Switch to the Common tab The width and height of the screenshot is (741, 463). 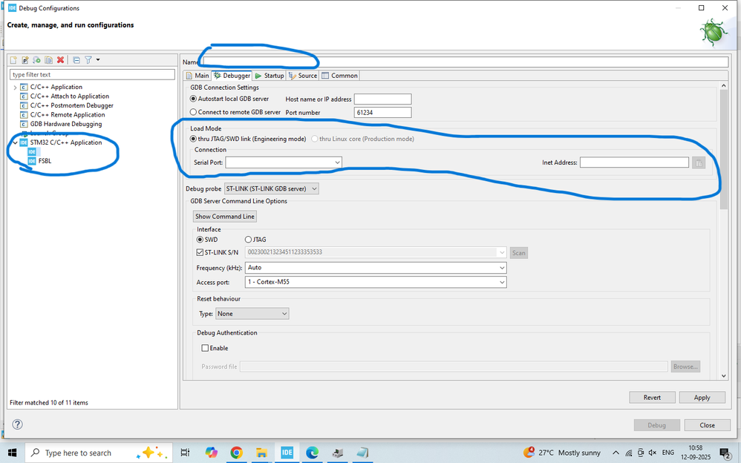(x=339, y=75)
